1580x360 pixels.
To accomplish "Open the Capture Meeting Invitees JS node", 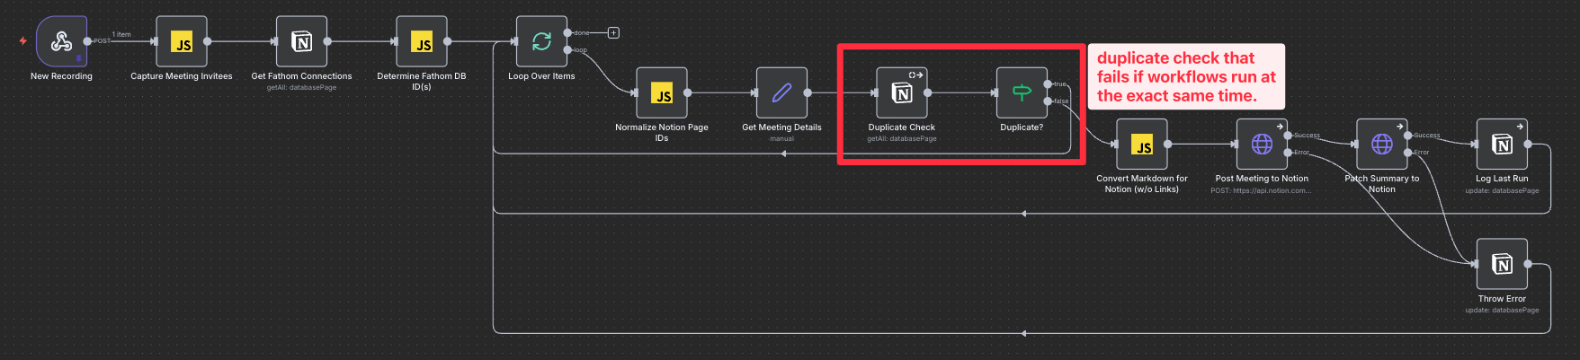I will (x=182, y=41).
